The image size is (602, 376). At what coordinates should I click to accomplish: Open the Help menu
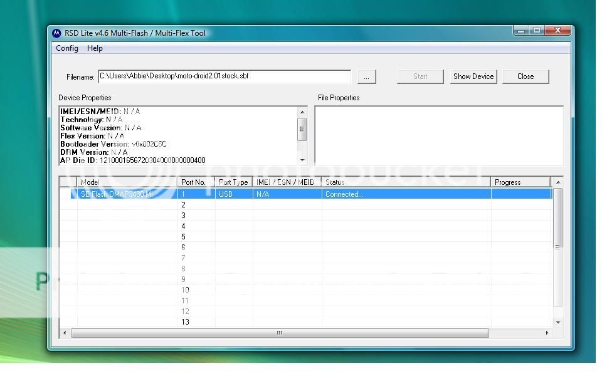tap(95, 48)
